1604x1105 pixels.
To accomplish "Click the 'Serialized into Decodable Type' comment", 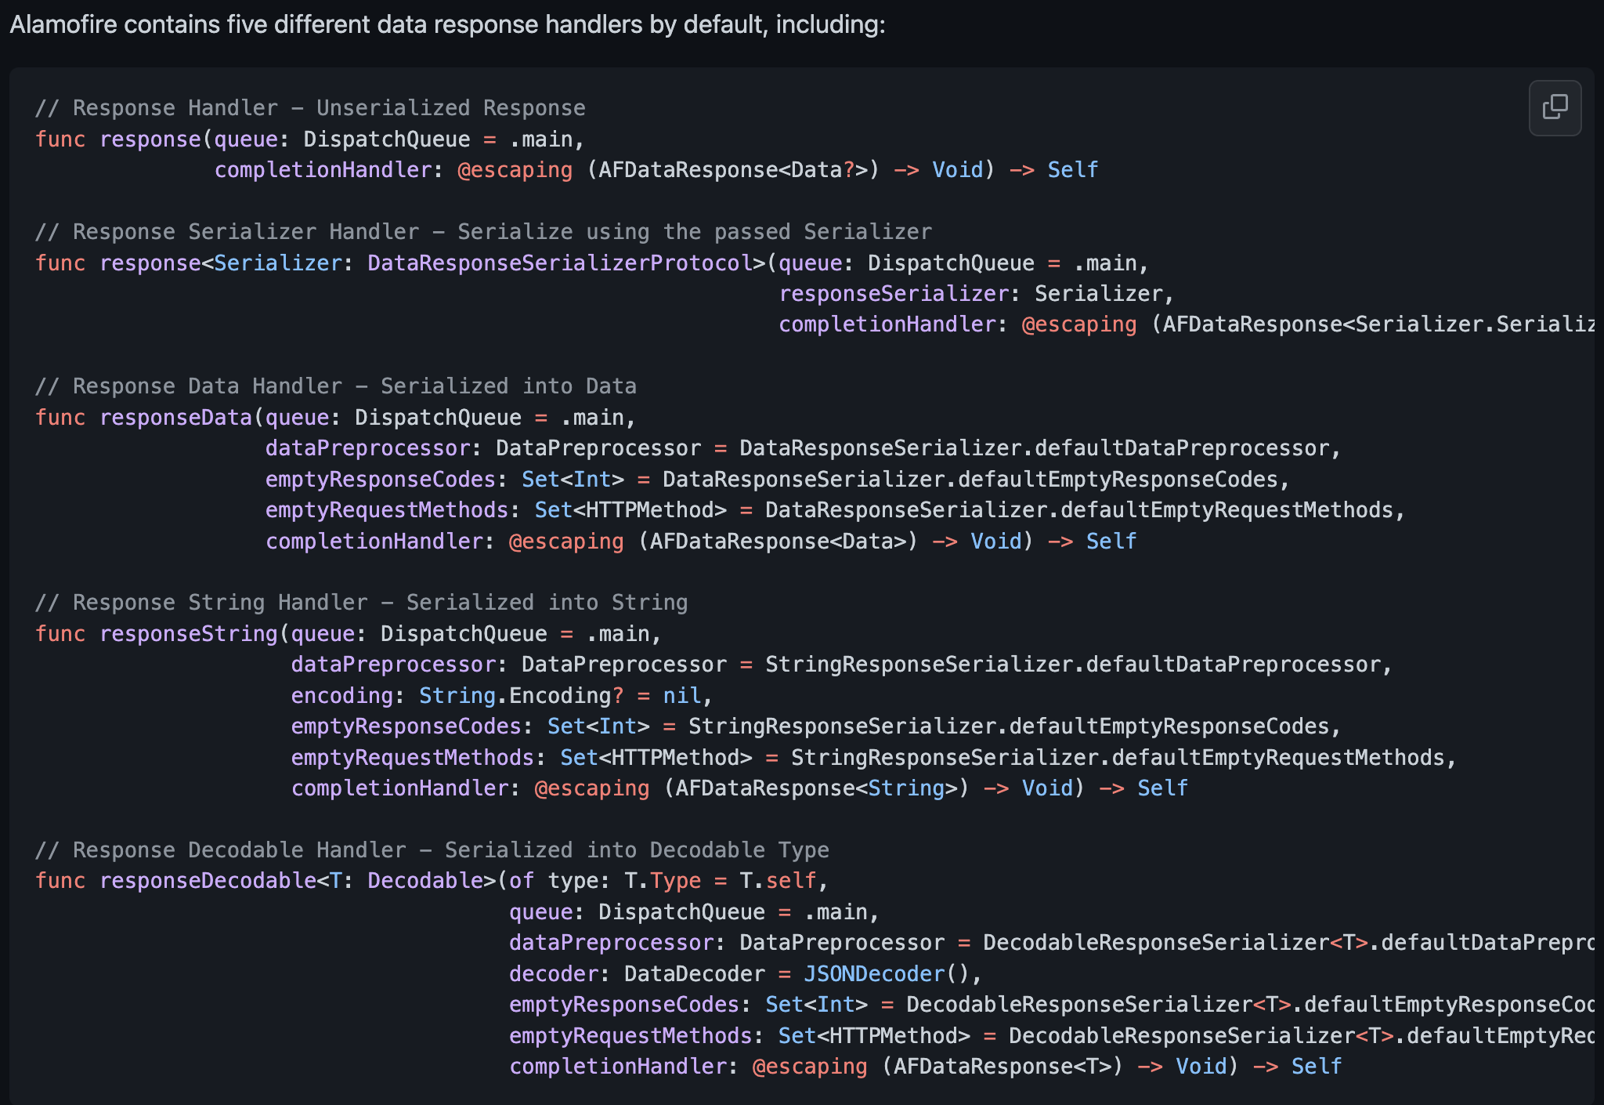I will tap(636, 850).
